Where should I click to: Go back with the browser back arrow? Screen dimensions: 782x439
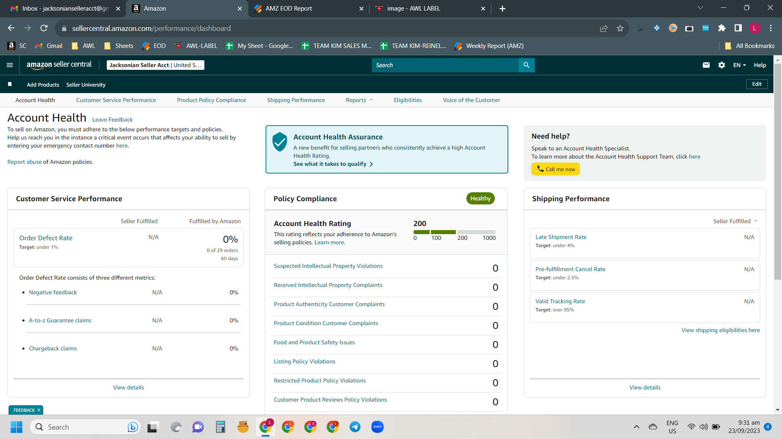pos(11,28)
